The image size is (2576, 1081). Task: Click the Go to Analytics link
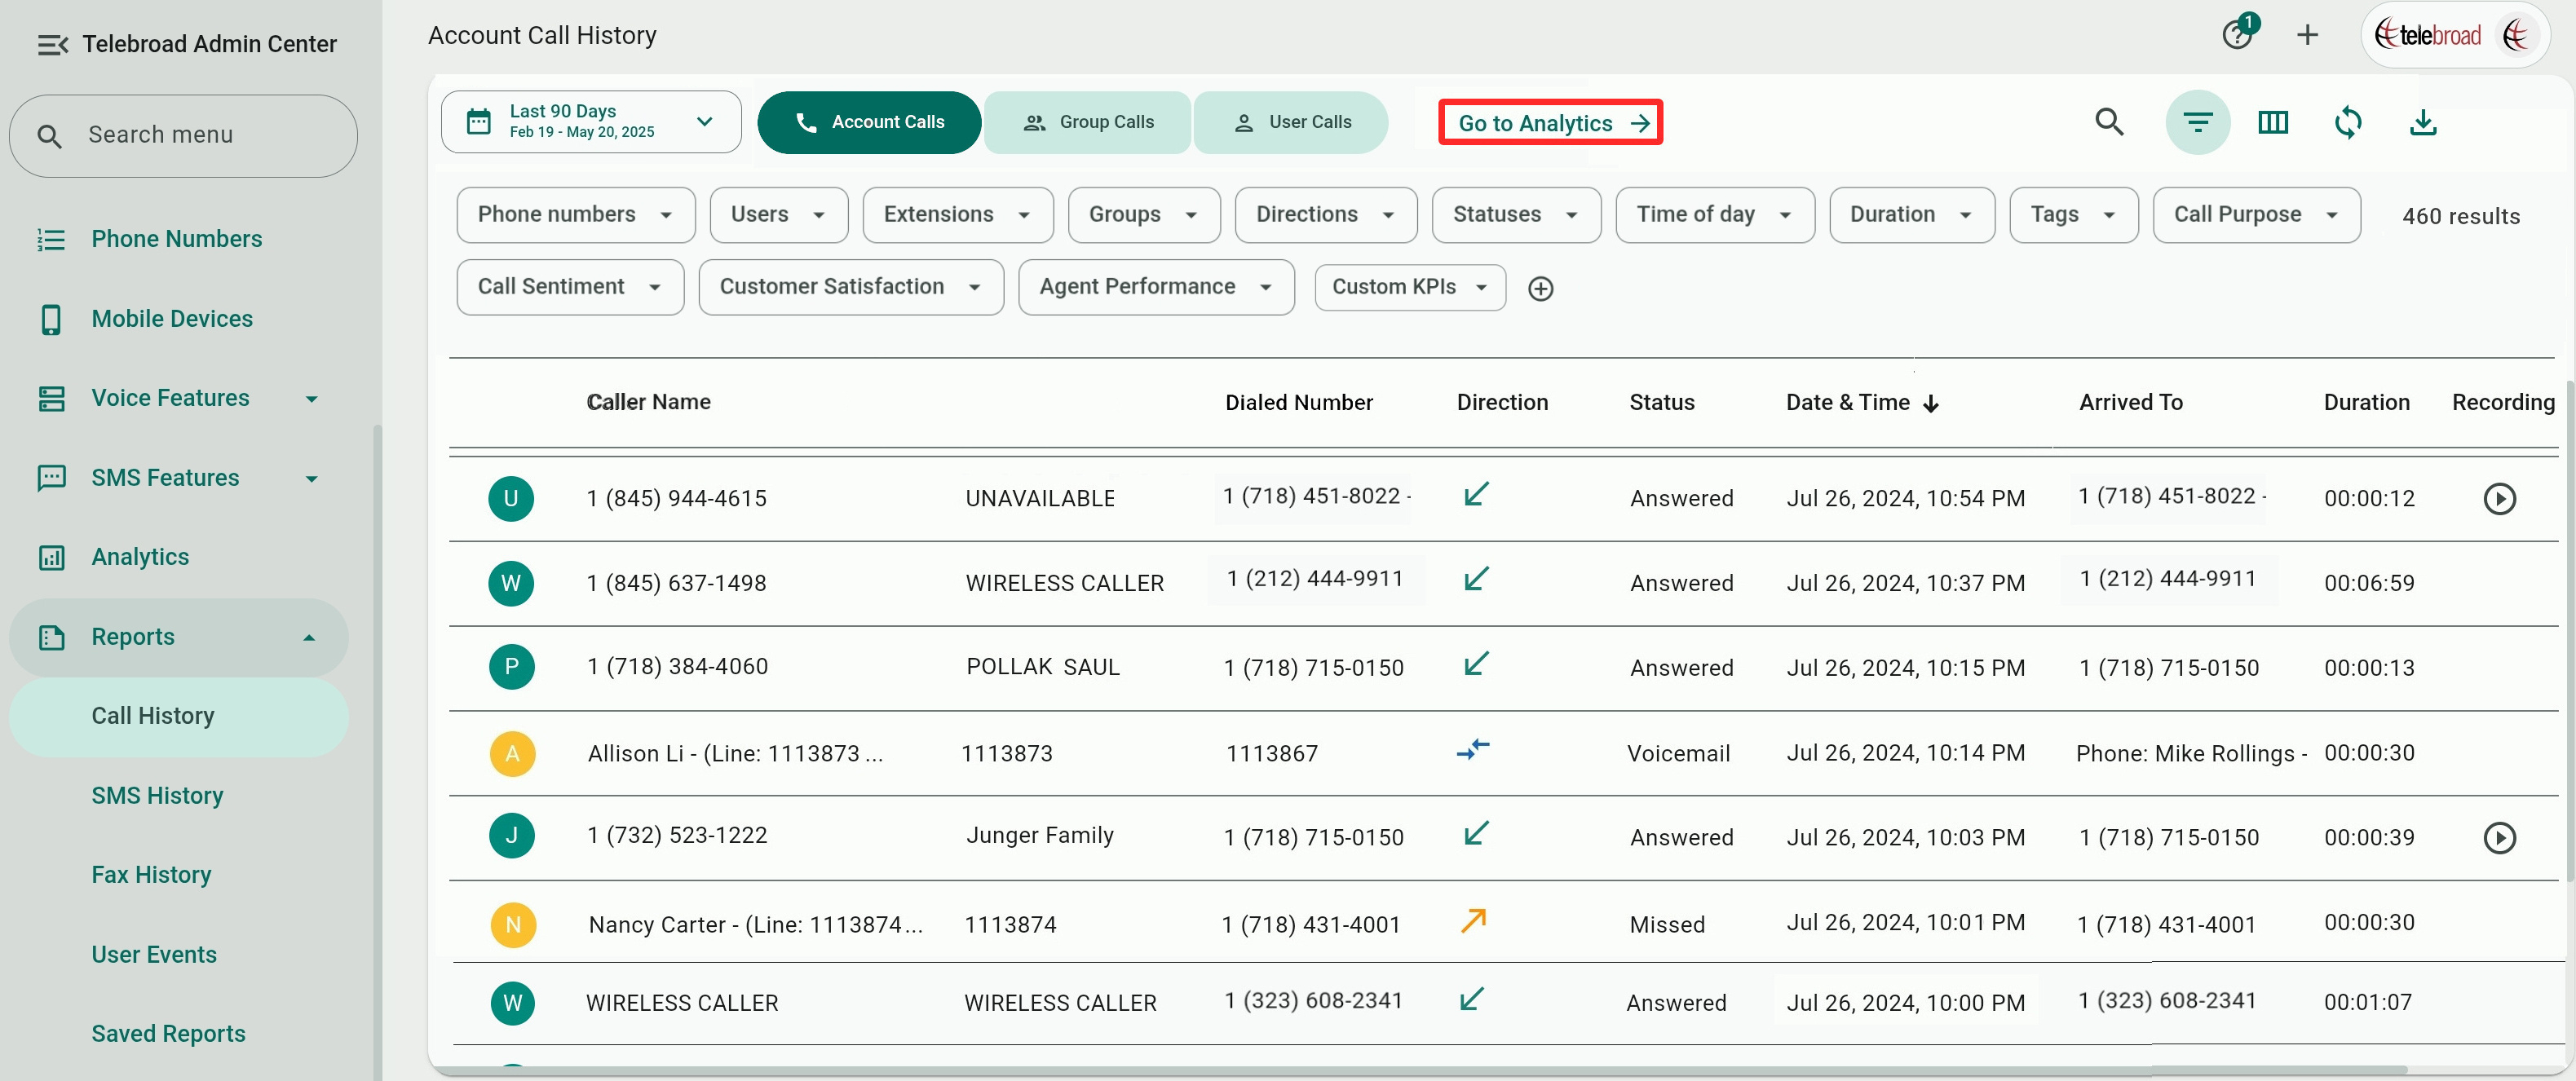(x=1550, y=122)
